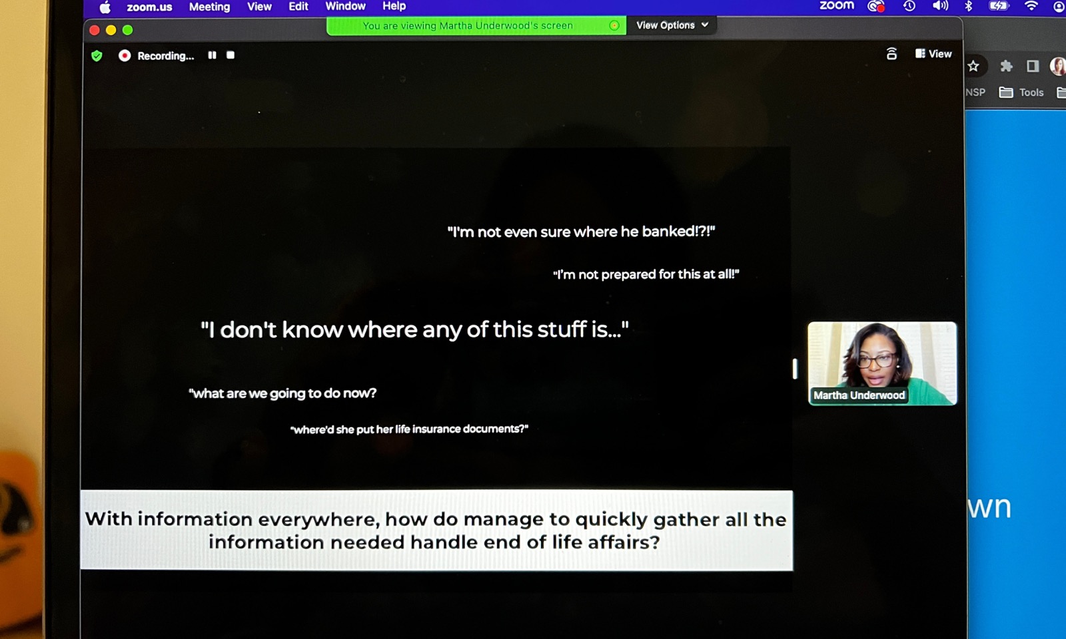Expand the View Options dropdown
The image size is (1066, 639).
[x=672, y=25]
